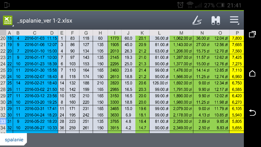Tap the alarm clock status icon

(180, 5)
